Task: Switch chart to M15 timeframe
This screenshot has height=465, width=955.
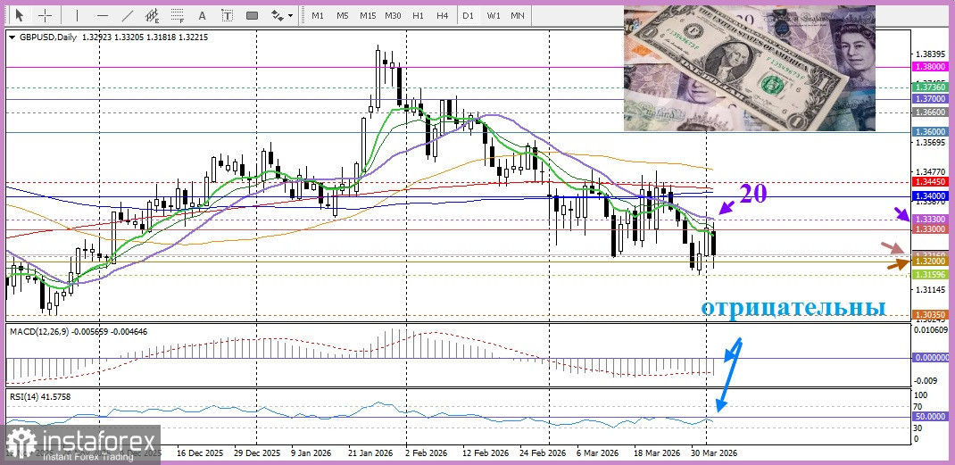Action: [x=367, y=15]
